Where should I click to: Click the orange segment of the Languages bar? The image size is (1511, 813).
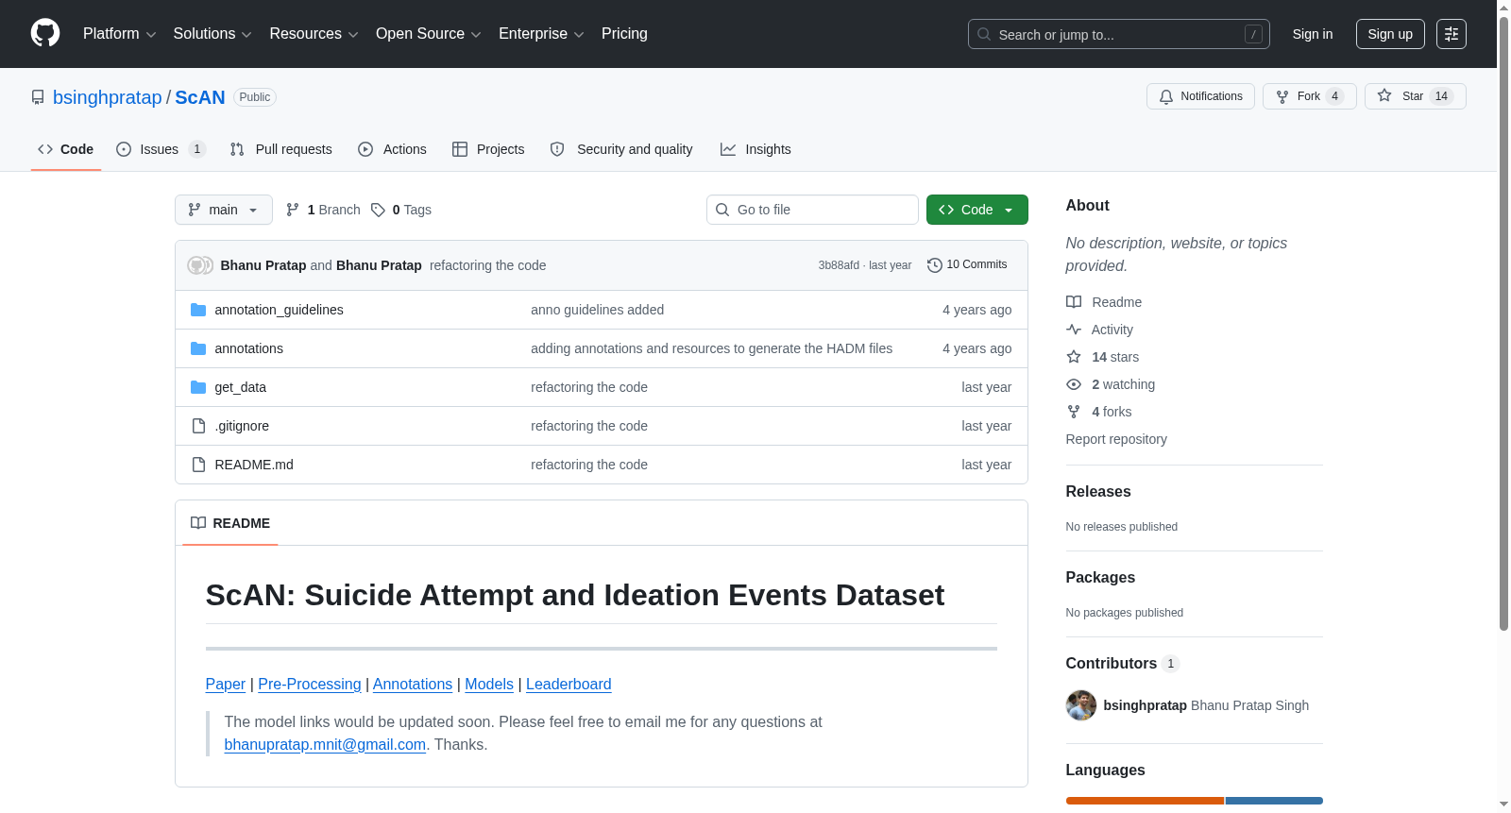point(1145,801)
